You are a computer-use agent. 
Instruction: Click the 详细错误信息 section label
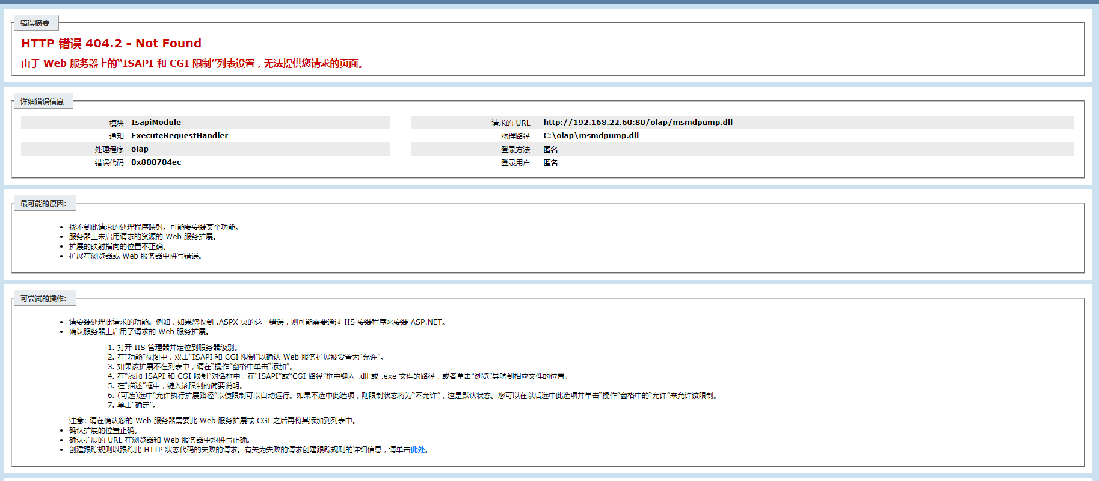pyautogui.click(x=42, y=102)
